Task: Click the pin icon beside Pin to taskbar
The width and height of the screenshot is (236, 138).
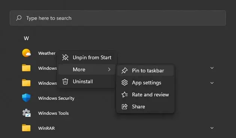Action: click(x=125, y=70)
